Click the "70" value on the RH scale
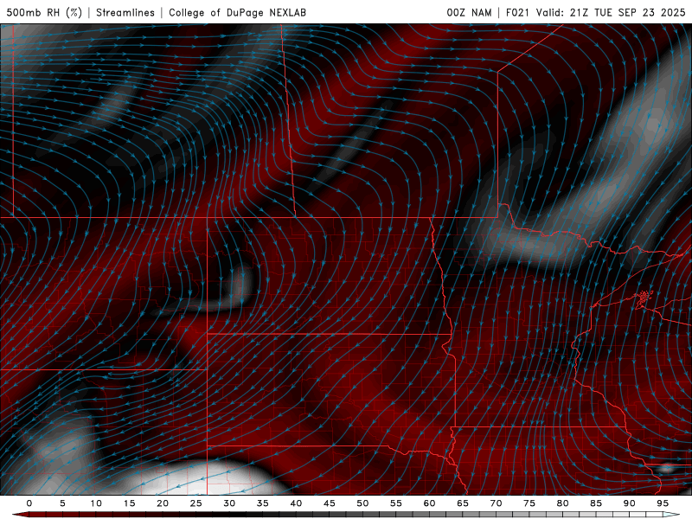The height and width of the screenshot is (519, 692). [496, 503]
